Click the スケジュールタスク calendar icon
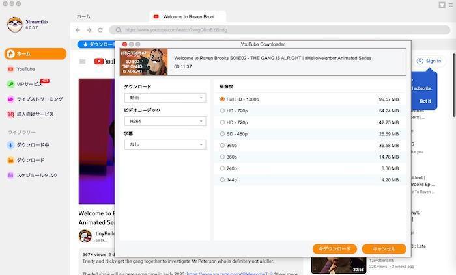 pos(10,176)
